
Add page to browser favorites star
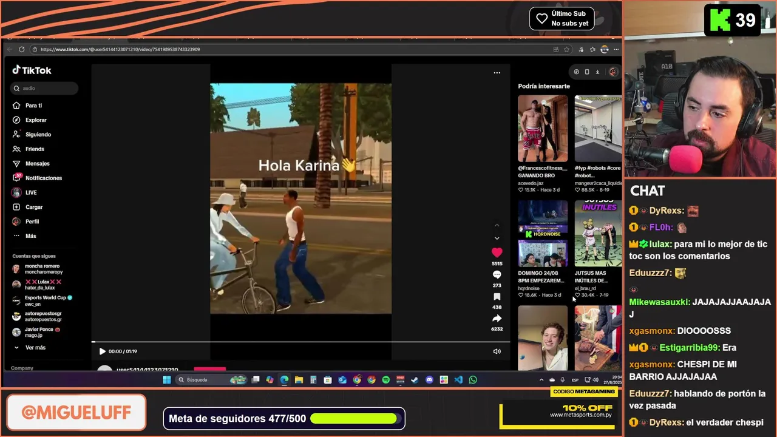click(x=566, y=49)
